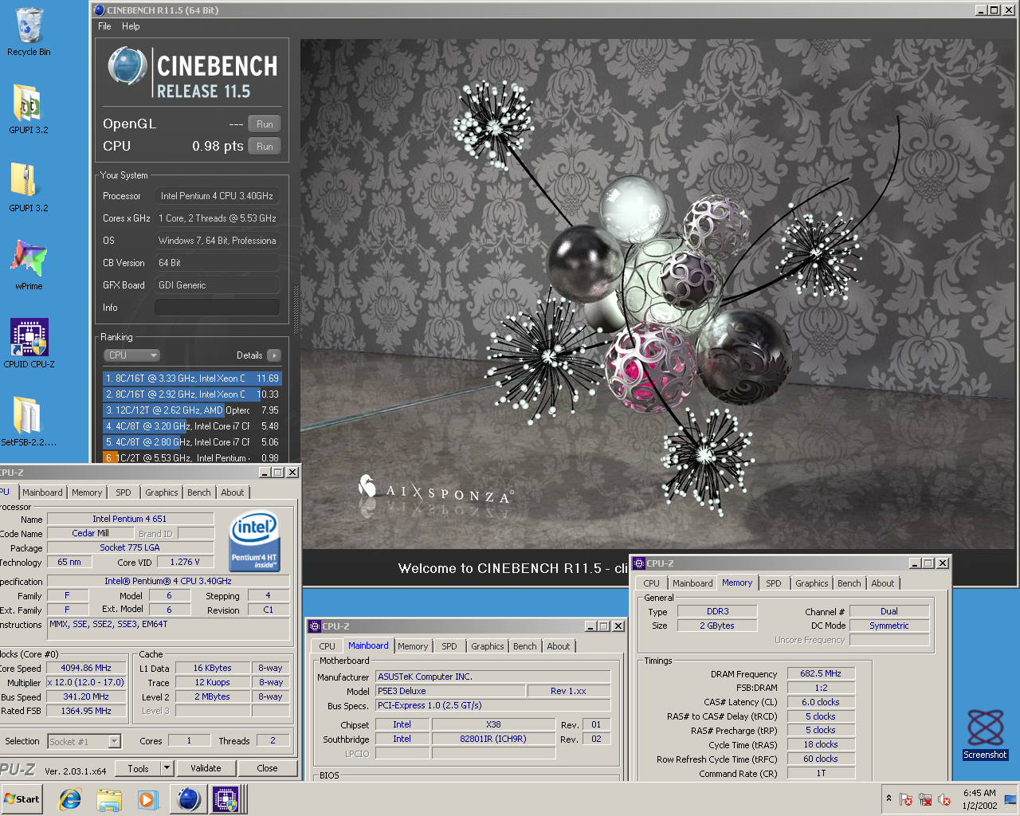
Task: Open the SetFSB-2.2 folder on desktop
Action: pyautogui.click(x=29, y=421)
